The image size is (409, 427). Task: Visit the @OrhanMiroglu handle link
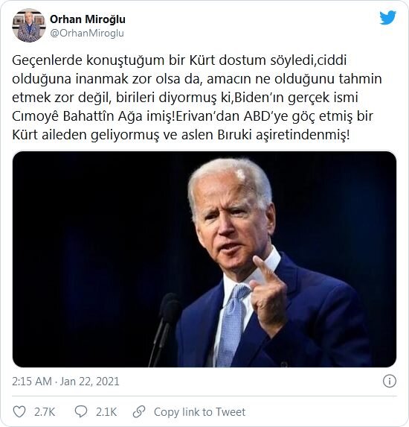tap(87, 34)
